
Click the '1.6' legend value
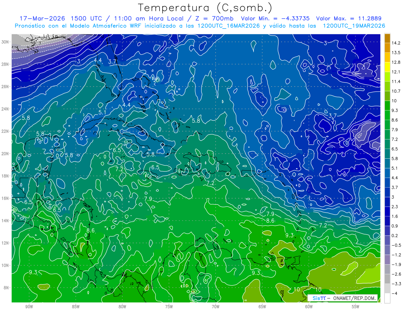(395, 216)
